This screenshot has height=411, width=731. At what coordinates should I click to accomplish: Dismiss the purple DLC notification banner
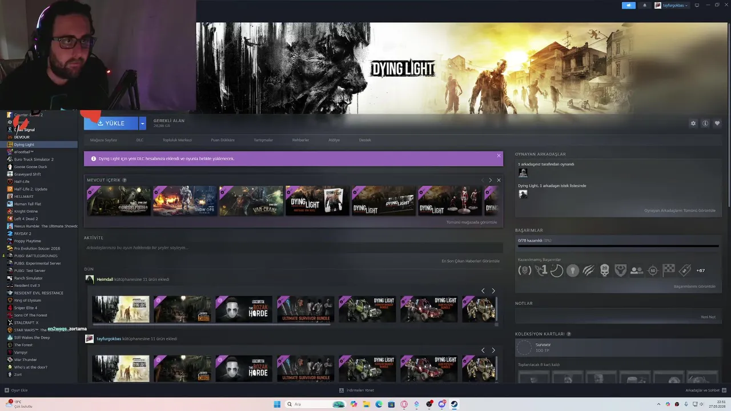click(499, 155)
